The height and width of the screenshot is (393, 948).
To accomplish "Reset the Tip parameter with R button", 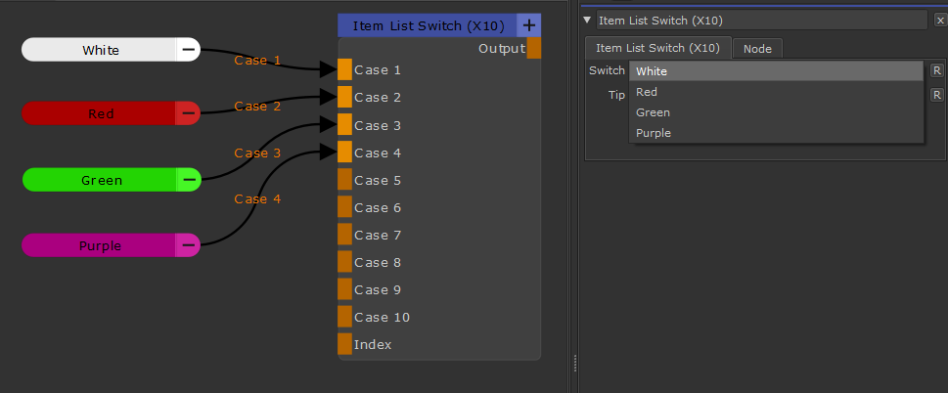I will click(x=936, y=95).
